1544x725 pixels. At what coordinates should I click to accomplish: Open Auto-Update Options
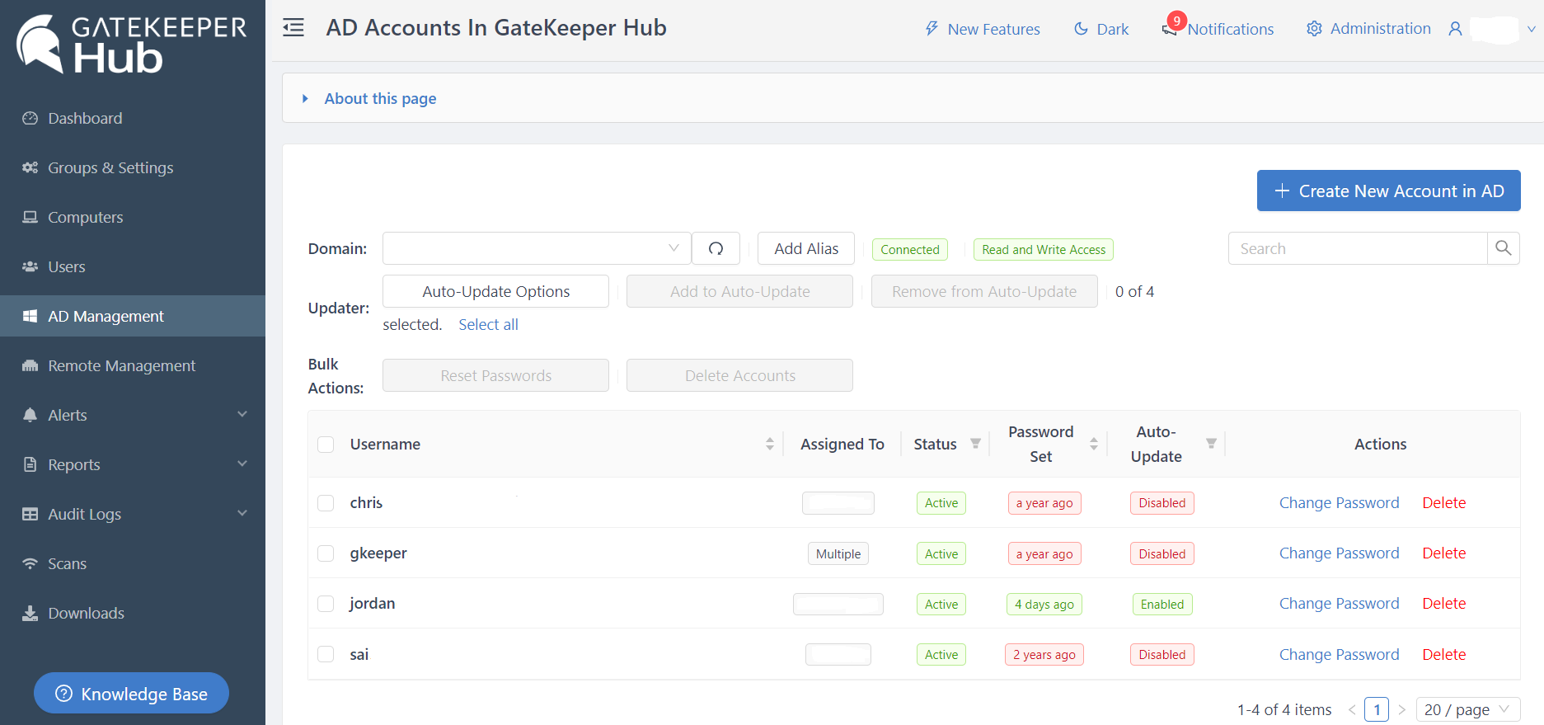[x=495, y=291]
